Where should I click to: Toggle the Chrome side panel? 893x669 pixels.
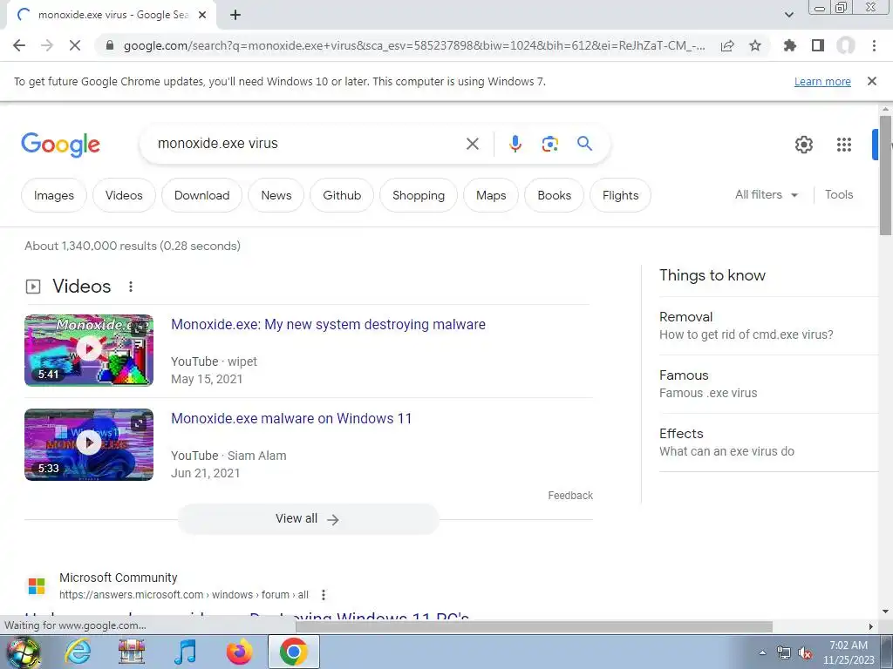(818, 45)
